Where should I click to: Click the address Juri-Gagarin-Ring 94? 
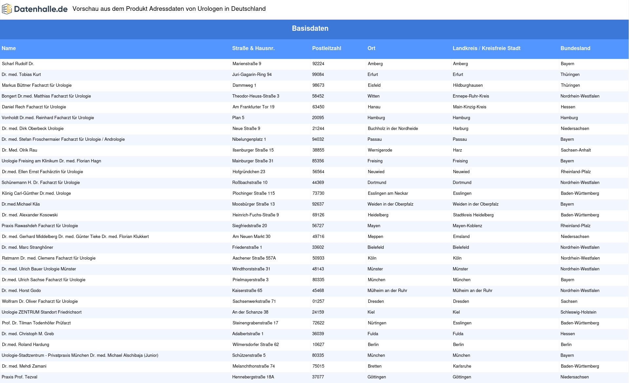252,75
